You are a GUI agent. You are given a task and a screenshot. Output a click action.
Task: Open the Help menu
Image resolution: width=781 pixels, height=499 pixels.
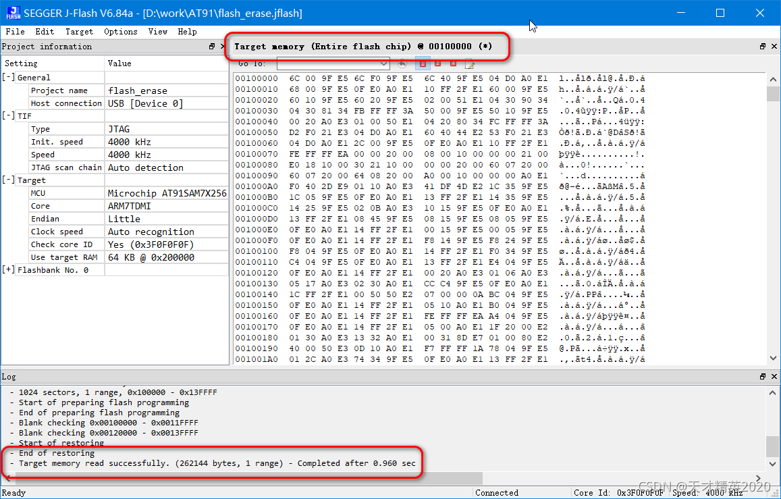187,31
